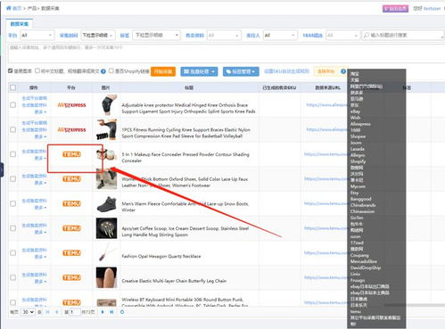The height and width of the screenshot is (329, 445).
Task: Check the Shopify link checkbox
Action: pos(111,70)
